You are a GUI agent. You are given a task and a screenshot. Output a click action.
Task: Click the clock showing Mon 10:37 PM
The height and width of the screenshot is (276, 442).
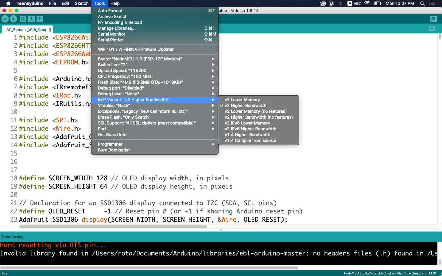click(x=400, y=3)
